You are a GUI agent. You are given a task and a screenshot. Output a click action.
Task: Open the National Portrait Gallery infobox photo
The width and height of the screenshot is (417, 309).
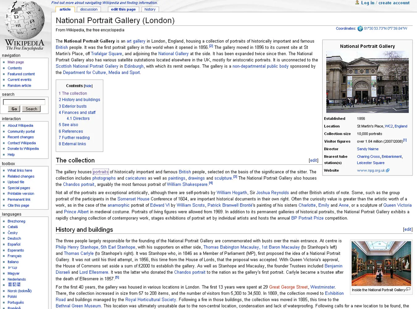[x=367, y=82]
